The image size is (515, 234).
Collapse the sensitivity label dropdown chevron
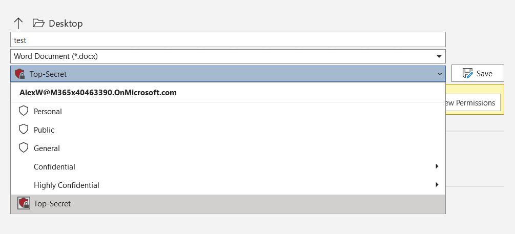[x=440, y=74]
